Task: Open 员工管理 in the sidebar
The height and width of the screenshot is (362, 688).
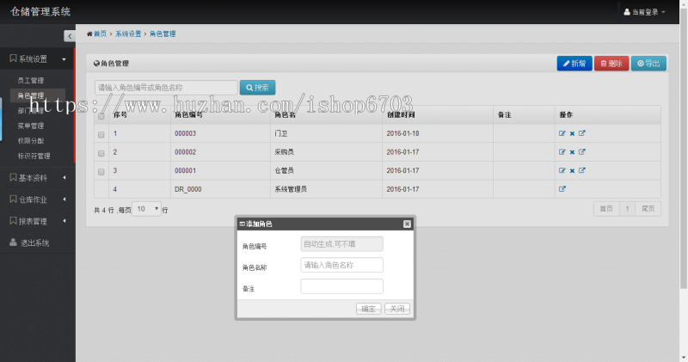Action: 31,80
